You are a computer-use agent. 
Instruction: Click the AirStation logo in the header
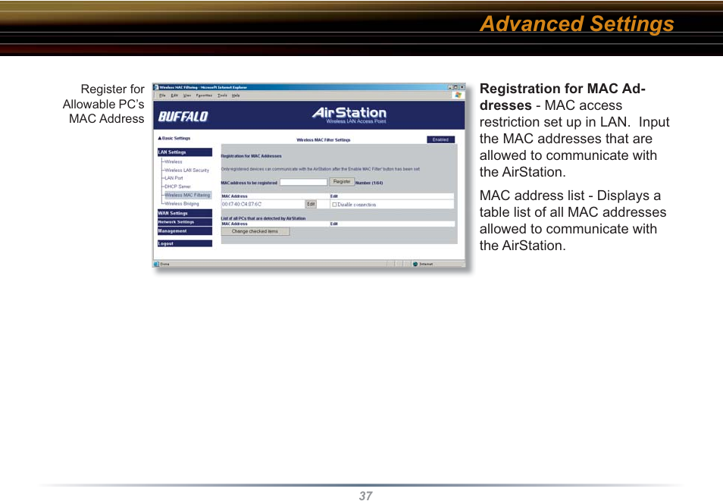[x=349, y=115]
